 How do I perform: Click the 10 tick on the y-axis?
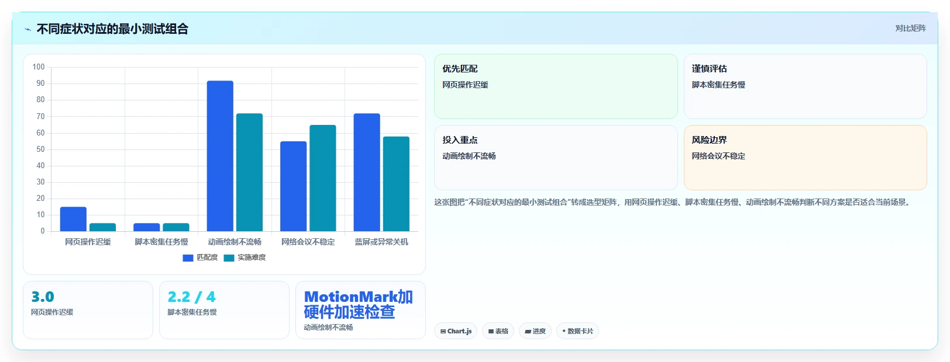40,214
